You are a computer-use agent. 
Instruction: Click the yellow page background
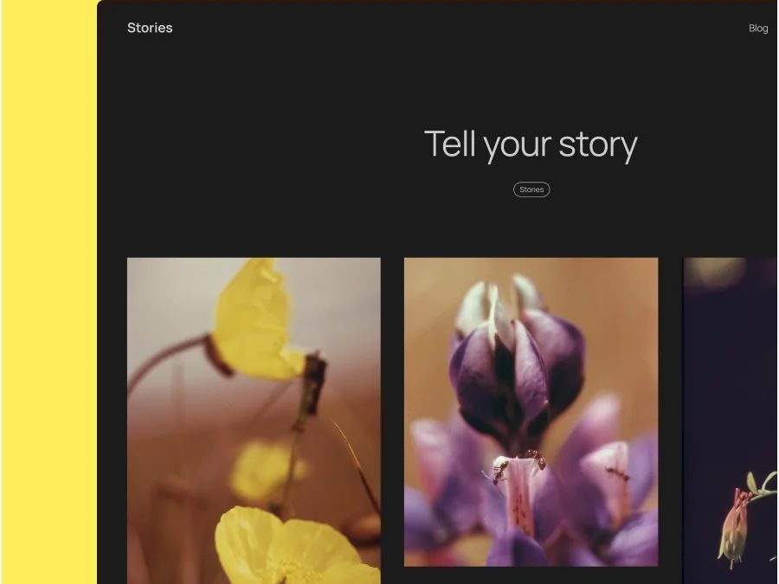[48, 292]
